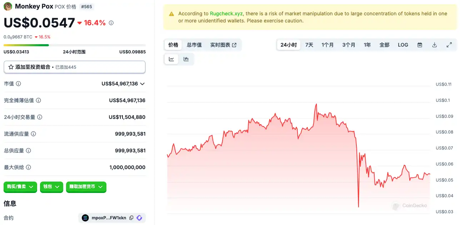Expand chart to fullscreen

pos(449,45)
